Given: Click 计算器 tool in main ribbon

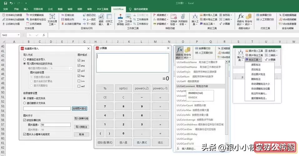Looking at the screenshot, I should click(224, 24).
